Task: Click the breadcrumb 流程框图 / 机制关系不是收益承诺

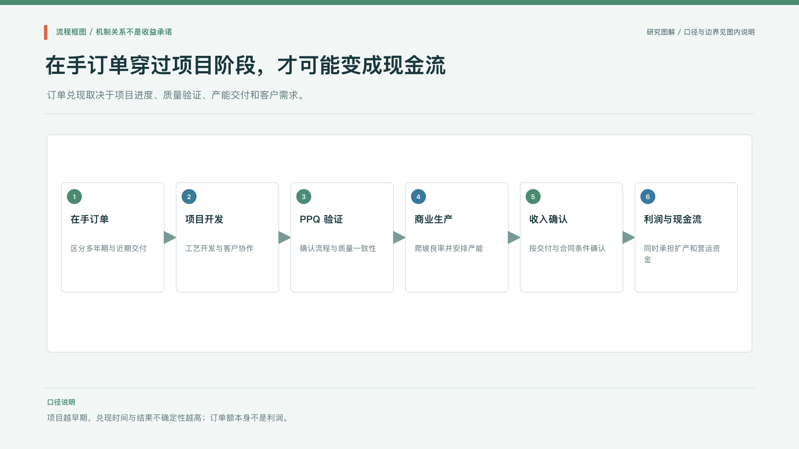Action: 114,32
